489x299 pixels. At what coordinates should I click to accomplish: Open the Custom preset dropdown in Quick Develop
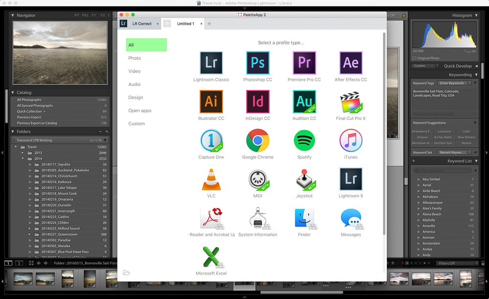(x=425, y=66)
